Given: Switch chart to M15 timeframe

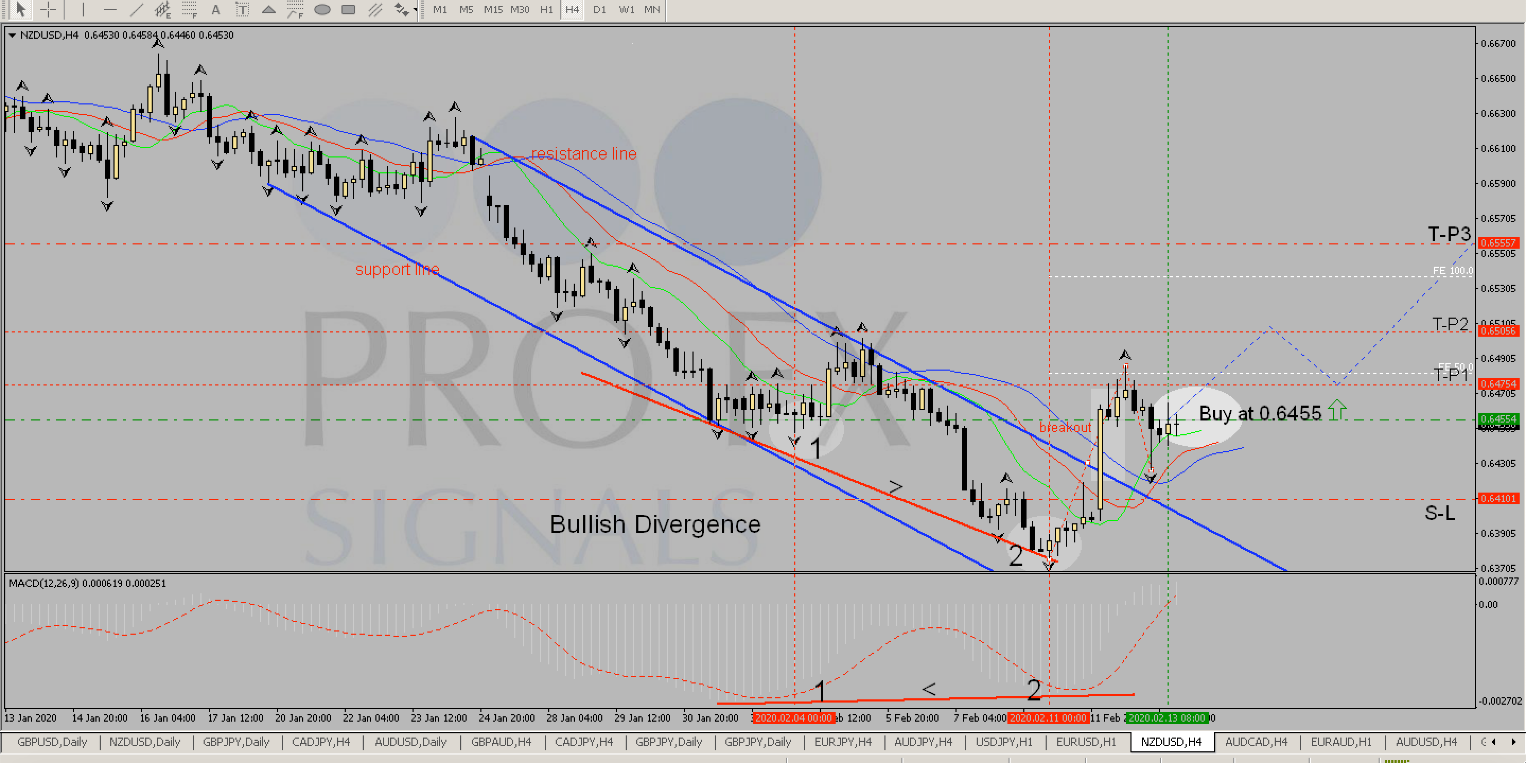Looking at the screenshot, I should click(493, 10).
